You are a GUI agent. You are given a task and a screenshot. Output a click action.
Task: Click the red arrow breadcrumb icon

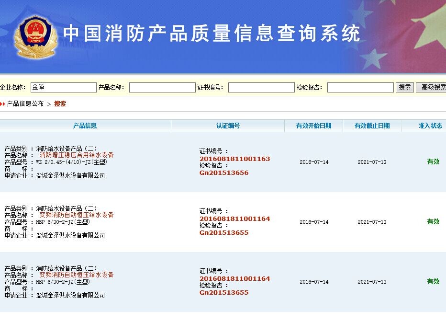[2, 104]
